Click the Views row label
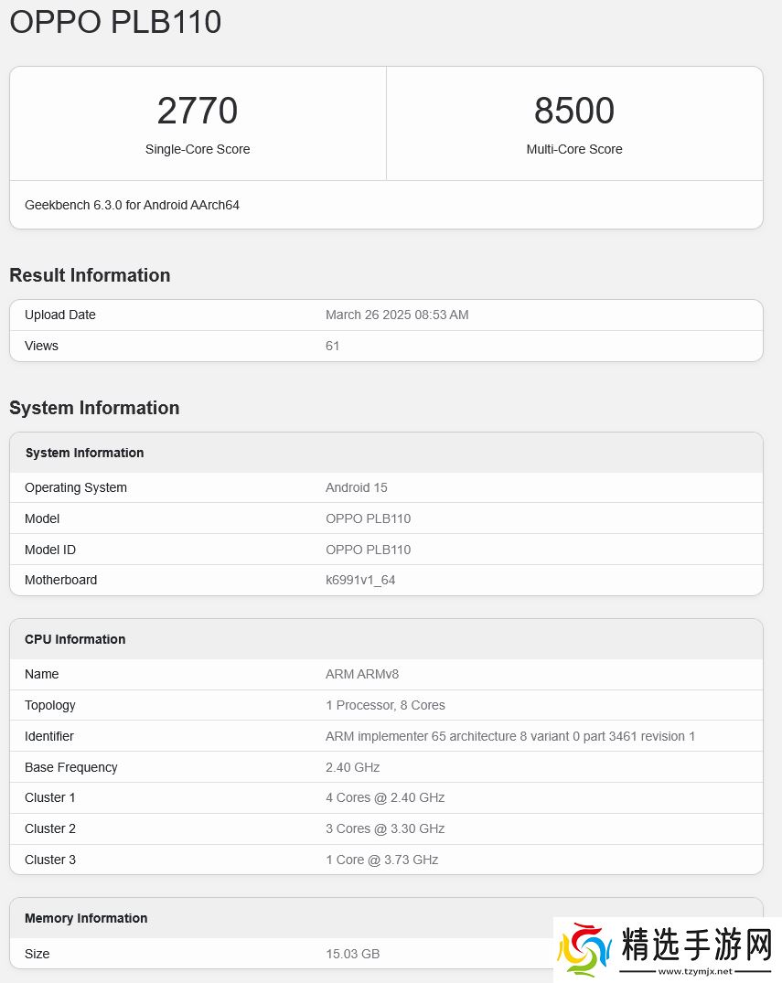Viewport: 782px width, 983px height. 41,346
